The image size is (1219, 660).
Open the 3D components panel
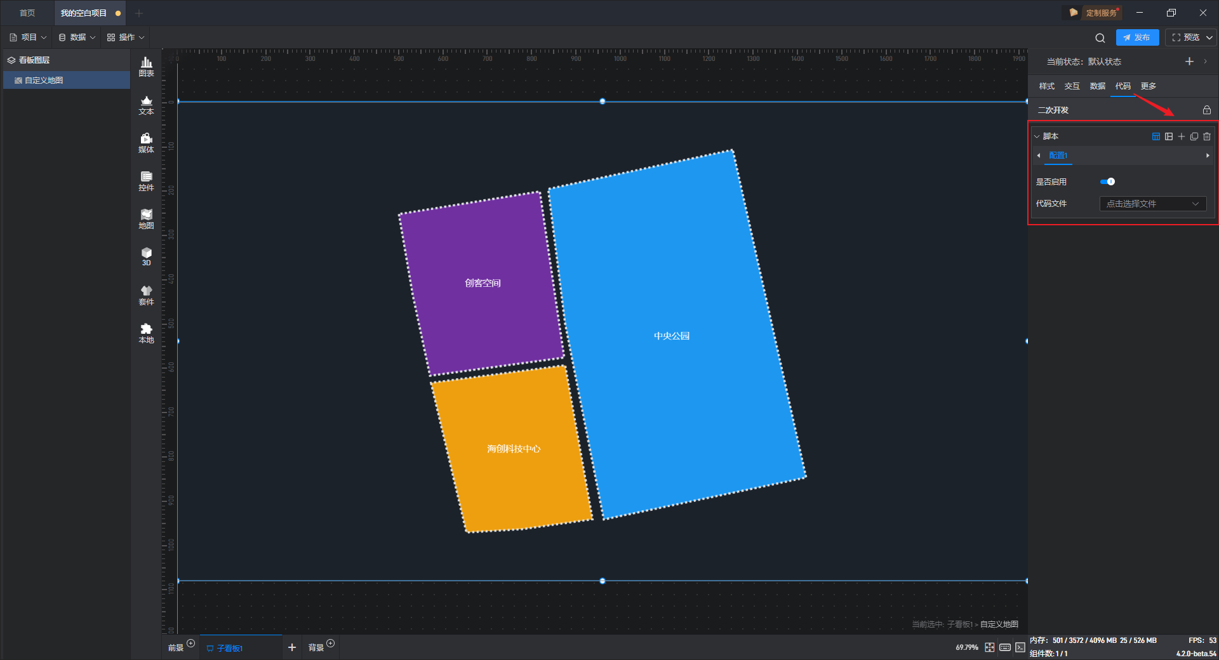click(x=146, y=256)
